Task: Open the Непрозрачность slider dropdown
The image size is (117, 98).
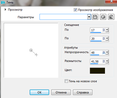Action: (107, 53)
